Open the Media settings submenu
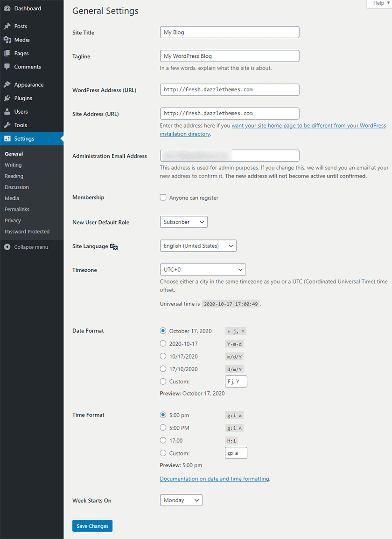Screen dimensions: 392x539 coord(12,198)
